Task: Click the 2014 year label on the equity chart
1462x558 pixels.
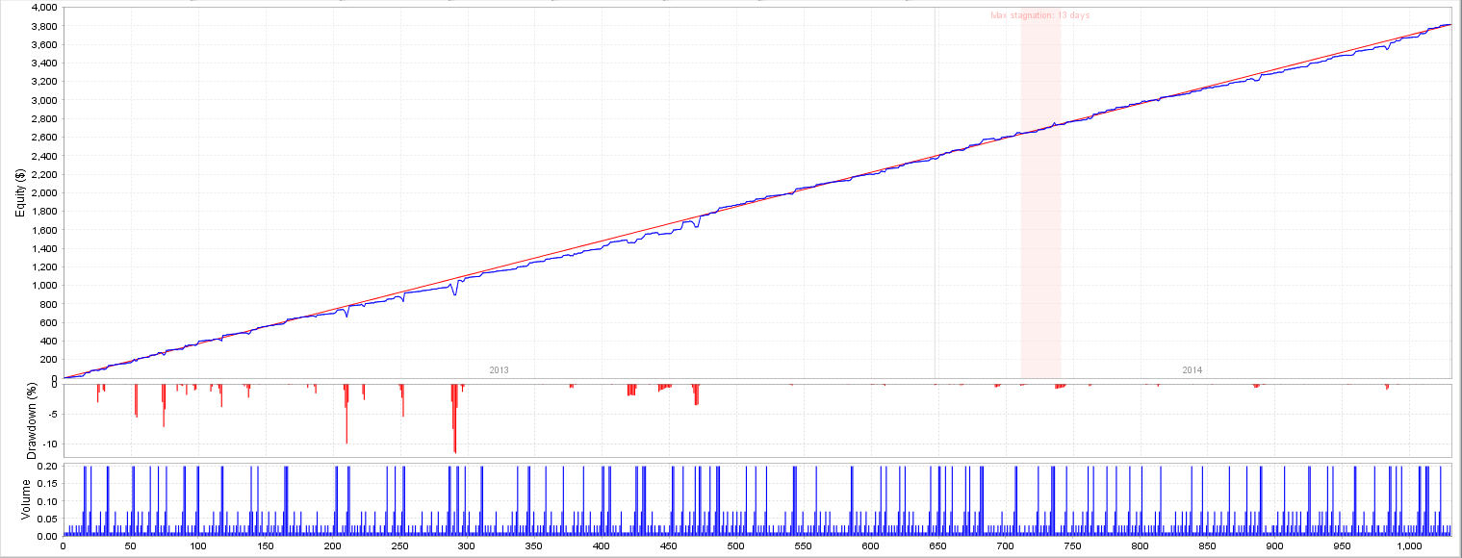Action: coord(1193,370)
